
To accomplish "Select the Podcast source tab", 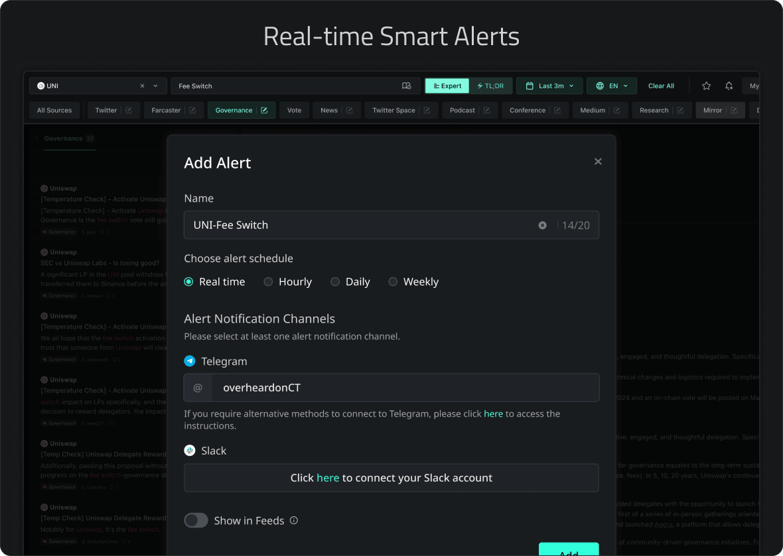I will [x=462, y=110].
